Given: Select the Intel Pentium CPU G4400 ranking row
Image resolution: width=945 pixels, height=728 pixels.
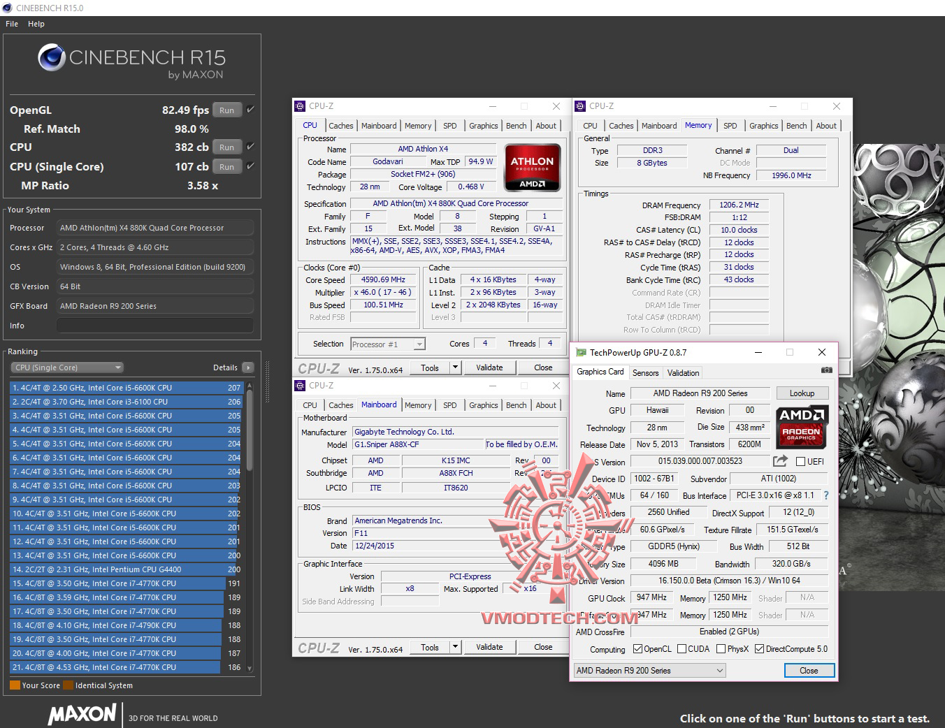Looking at the screenshot, I should [x=126, y=569].
